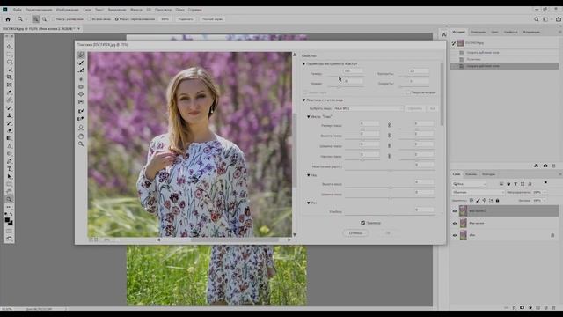Viewport: 563px width, 317px height.
Task: Select the Twirl Clockwise tool in Liquify
Action: pyautogui.click(x=81, y=78)
